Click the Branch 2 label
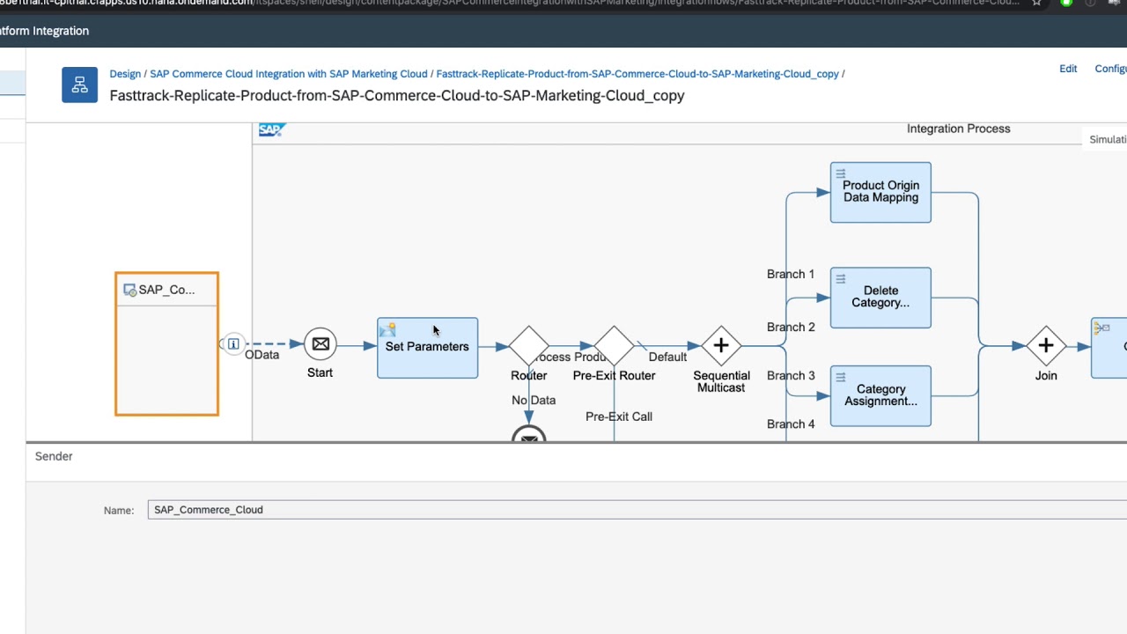 pyautogui.click(x=791, y=327)
